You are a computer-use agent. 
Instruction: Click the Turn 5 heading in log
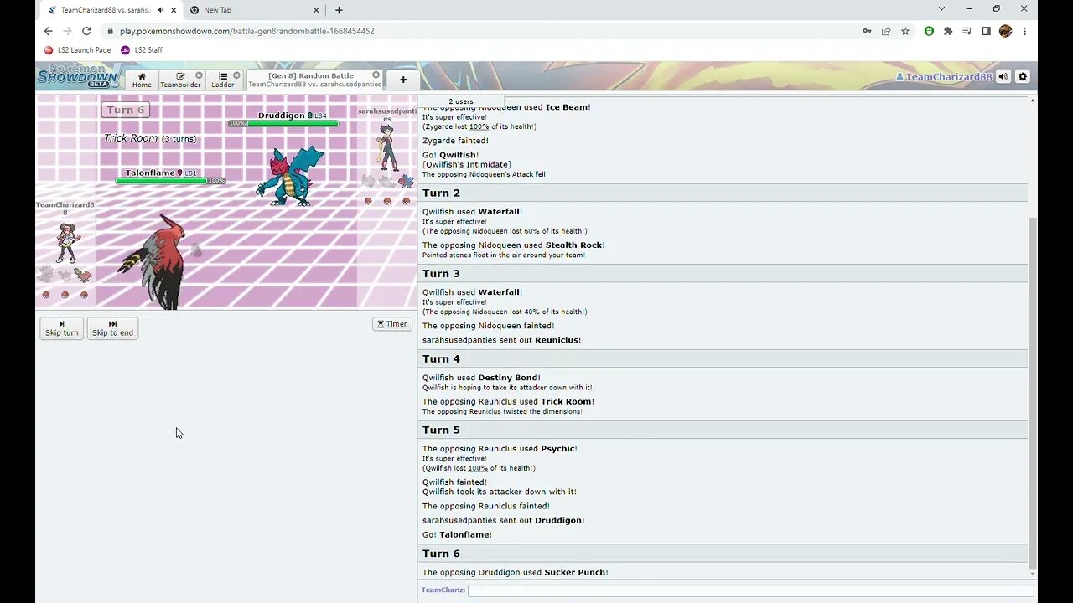tap(441, 430)
